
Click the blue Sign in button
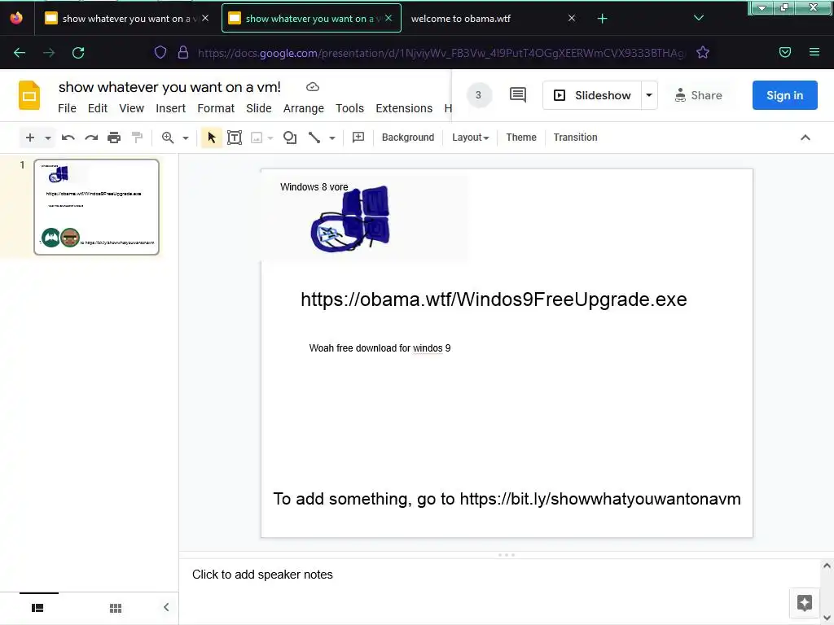point(784,95)
